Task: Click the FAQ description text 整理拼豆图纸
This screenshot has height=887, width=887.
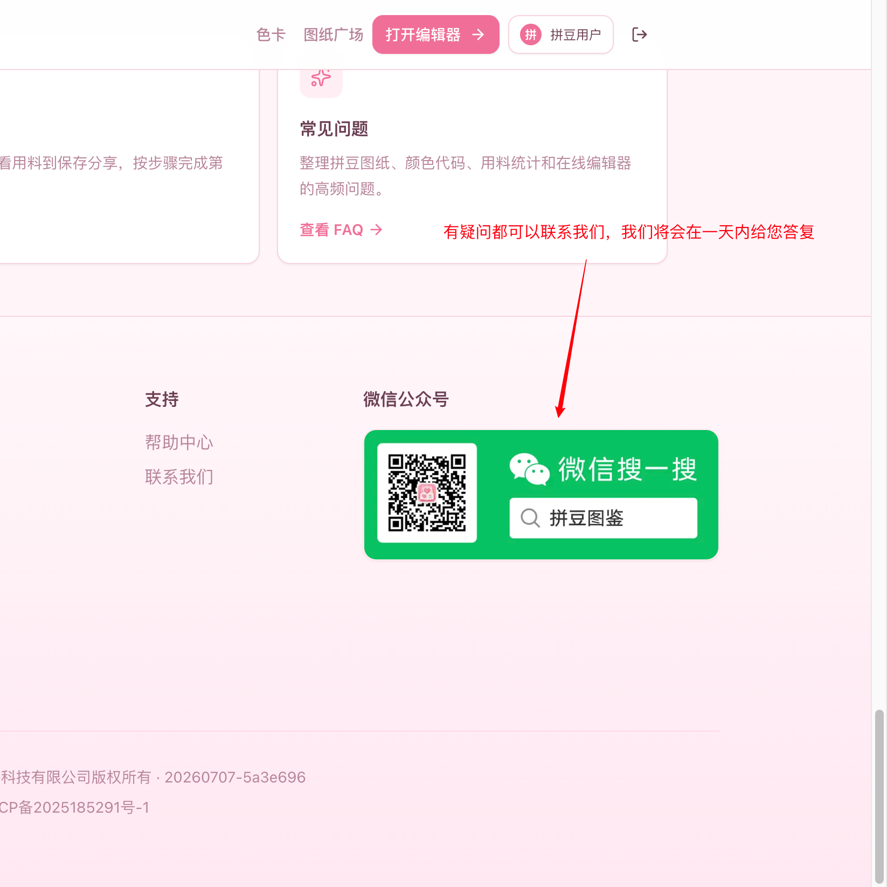Action: 465,176
